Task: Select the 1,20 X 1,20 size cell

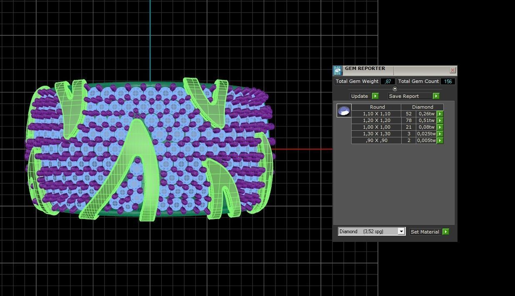Action: click(x=377, y=120)
